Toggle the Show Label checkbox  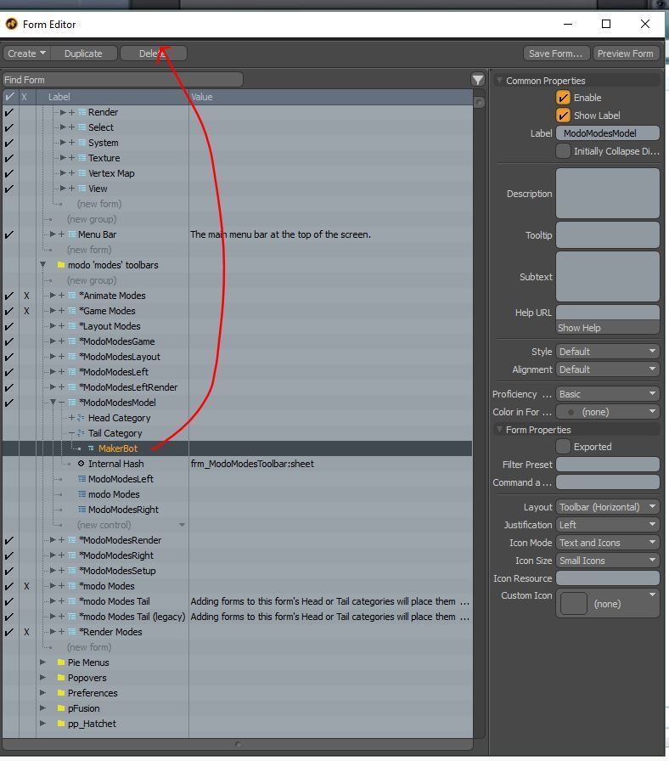tap(563, 116)
